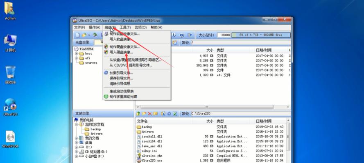
Task: Select the 计算机 desktop icon
Action: (10, 43)
